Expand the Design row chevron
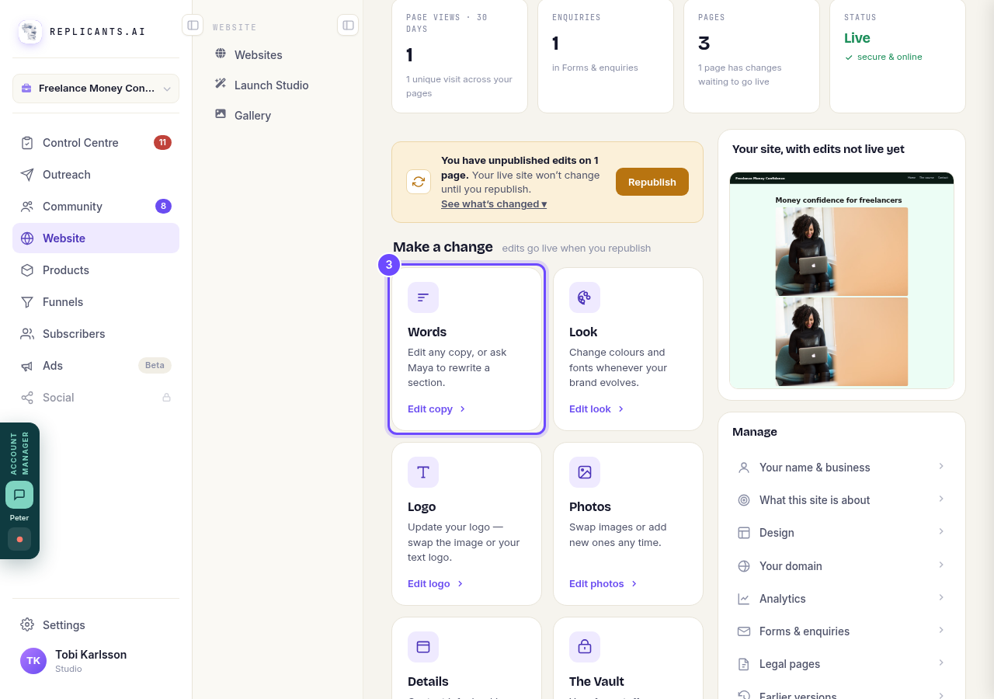This screenshot has height=699, width=994. pos(941,531)
